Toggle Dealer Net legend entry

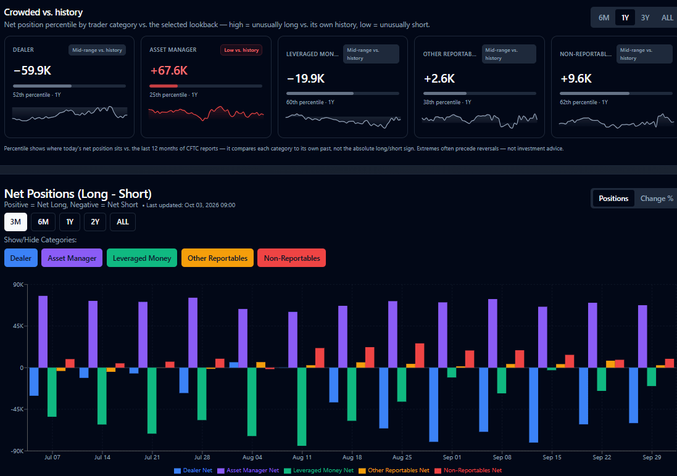(x=193, y=470)
